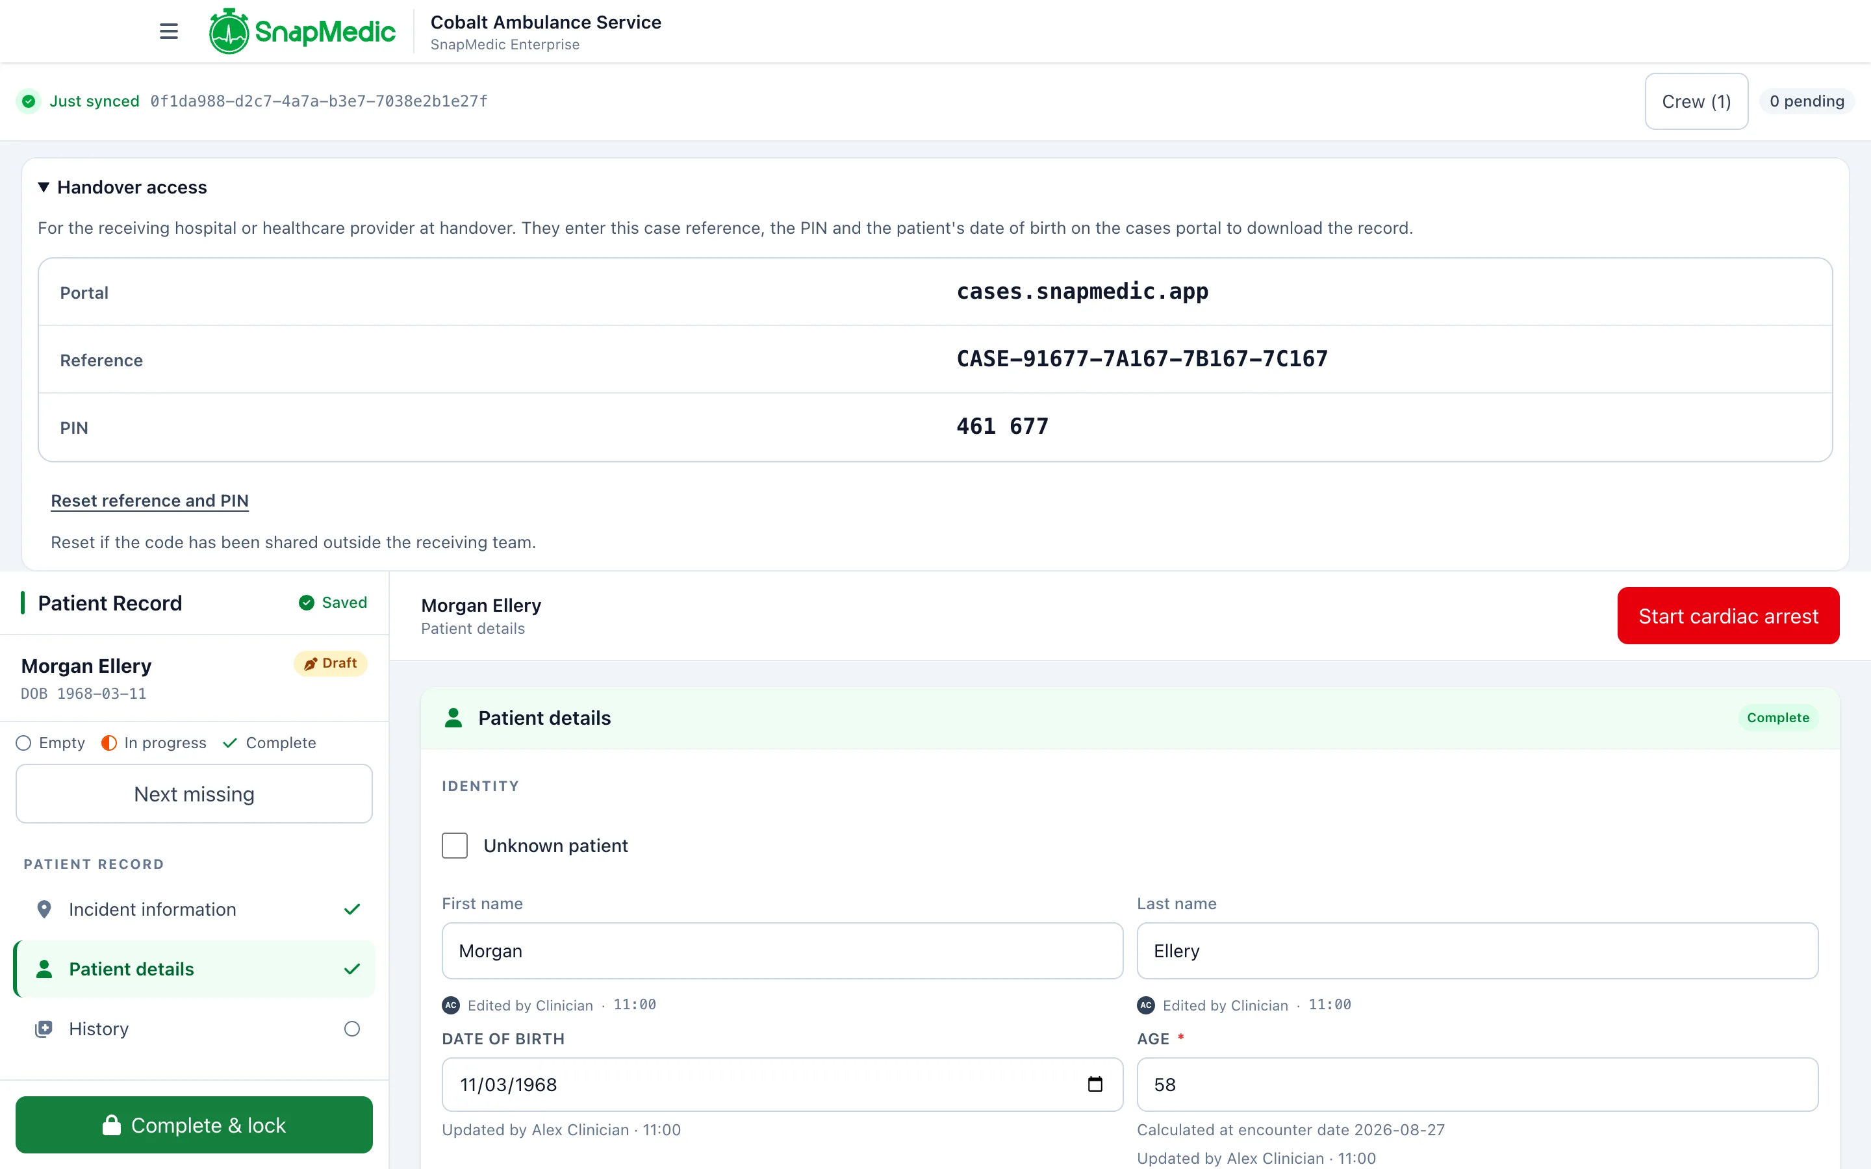Click Cobalt Ambulance Service title
The height and width of the screenshot is (1169, 1871).
546,21
